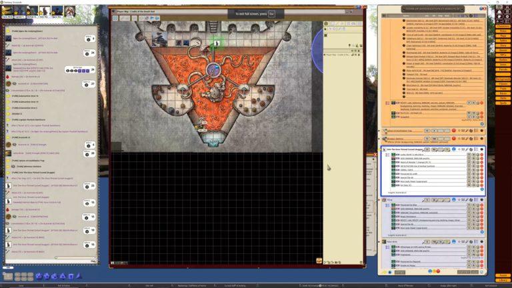The image size is (512, 288).
Task: Select the second character portrait at top-left
Action: pyautogui.click(x=19, y=11)
